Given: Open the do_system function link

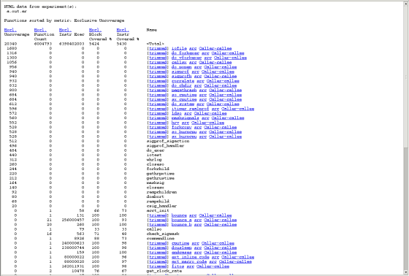Looking at the screenshot, I should pos(183,104).
